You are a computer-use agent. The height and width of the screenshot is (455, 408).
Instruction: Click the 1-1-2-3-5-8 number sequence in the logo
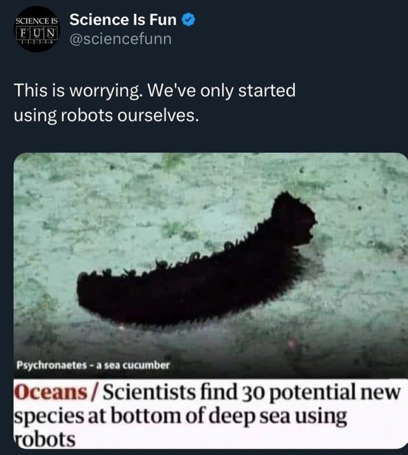click(36, 42)
